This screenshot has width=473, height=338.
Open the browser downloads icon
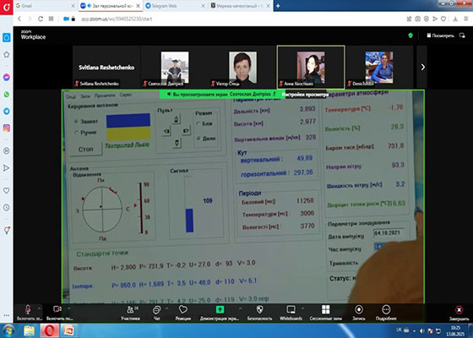coord(455,19)
